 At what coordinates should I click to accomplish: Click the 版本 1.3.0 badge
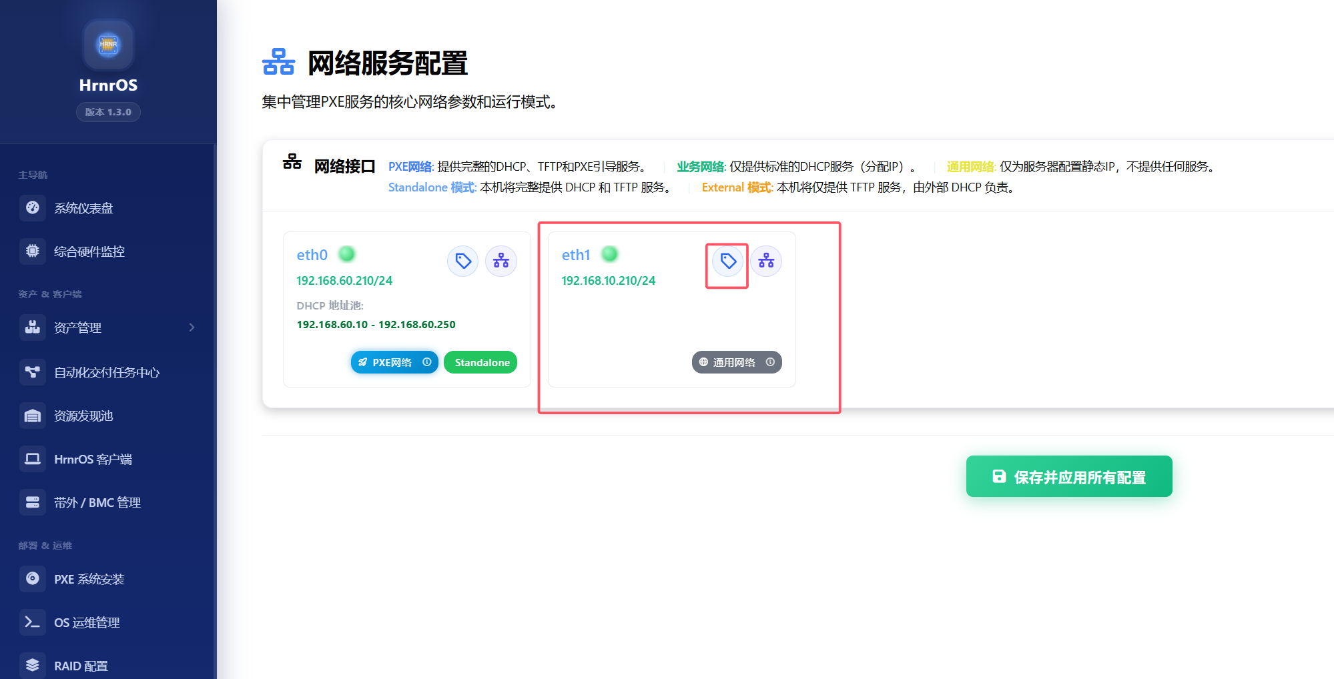(107, 112)
